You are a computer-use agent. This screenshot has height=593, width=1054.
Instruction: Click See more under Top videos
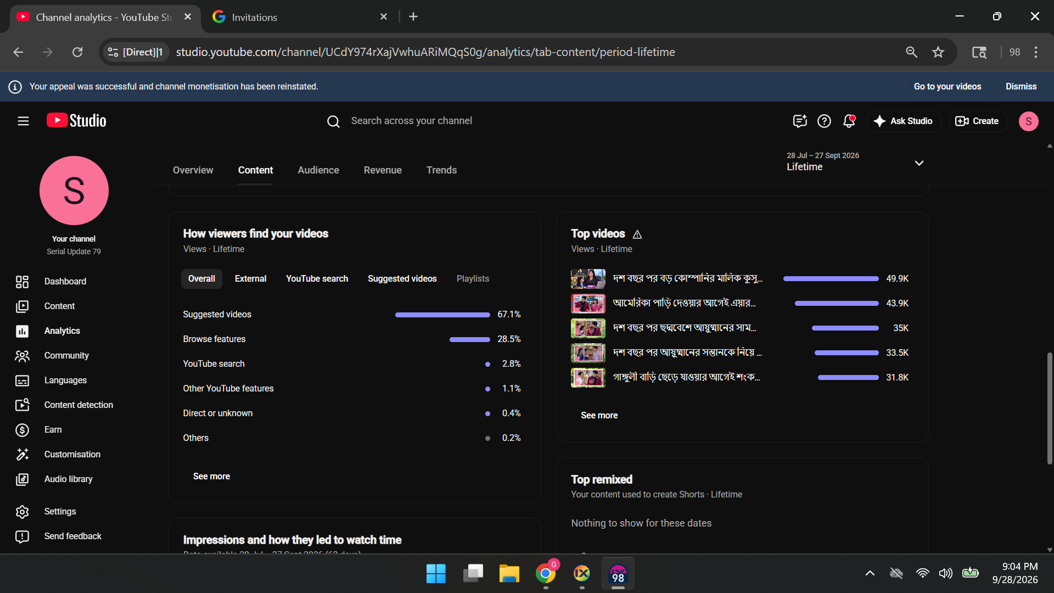click(599, 416)
